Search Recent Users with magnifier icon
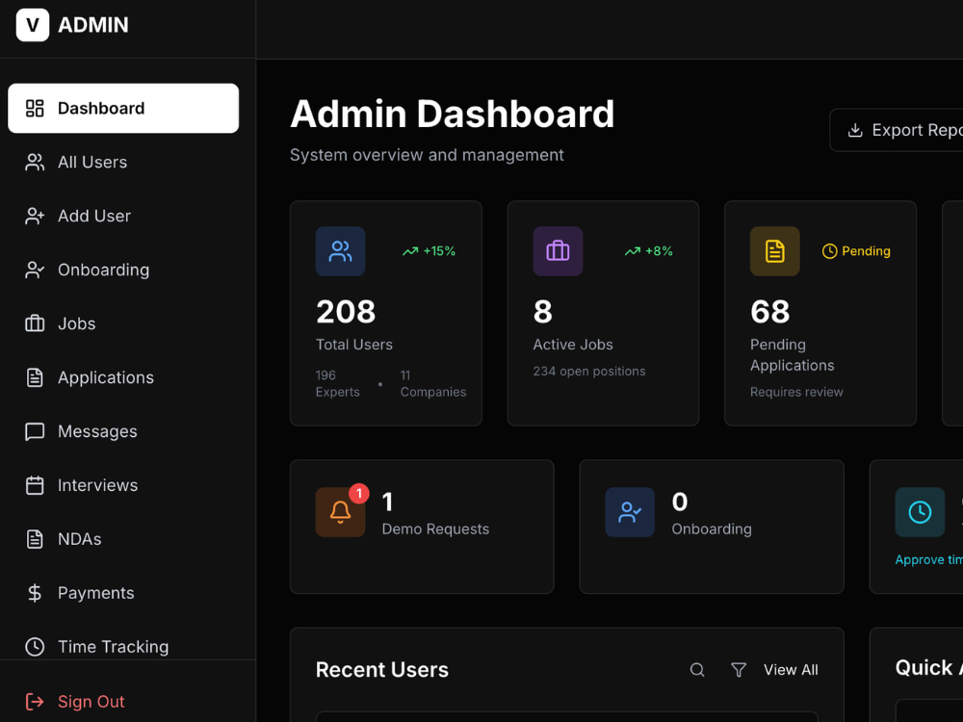 697,670
